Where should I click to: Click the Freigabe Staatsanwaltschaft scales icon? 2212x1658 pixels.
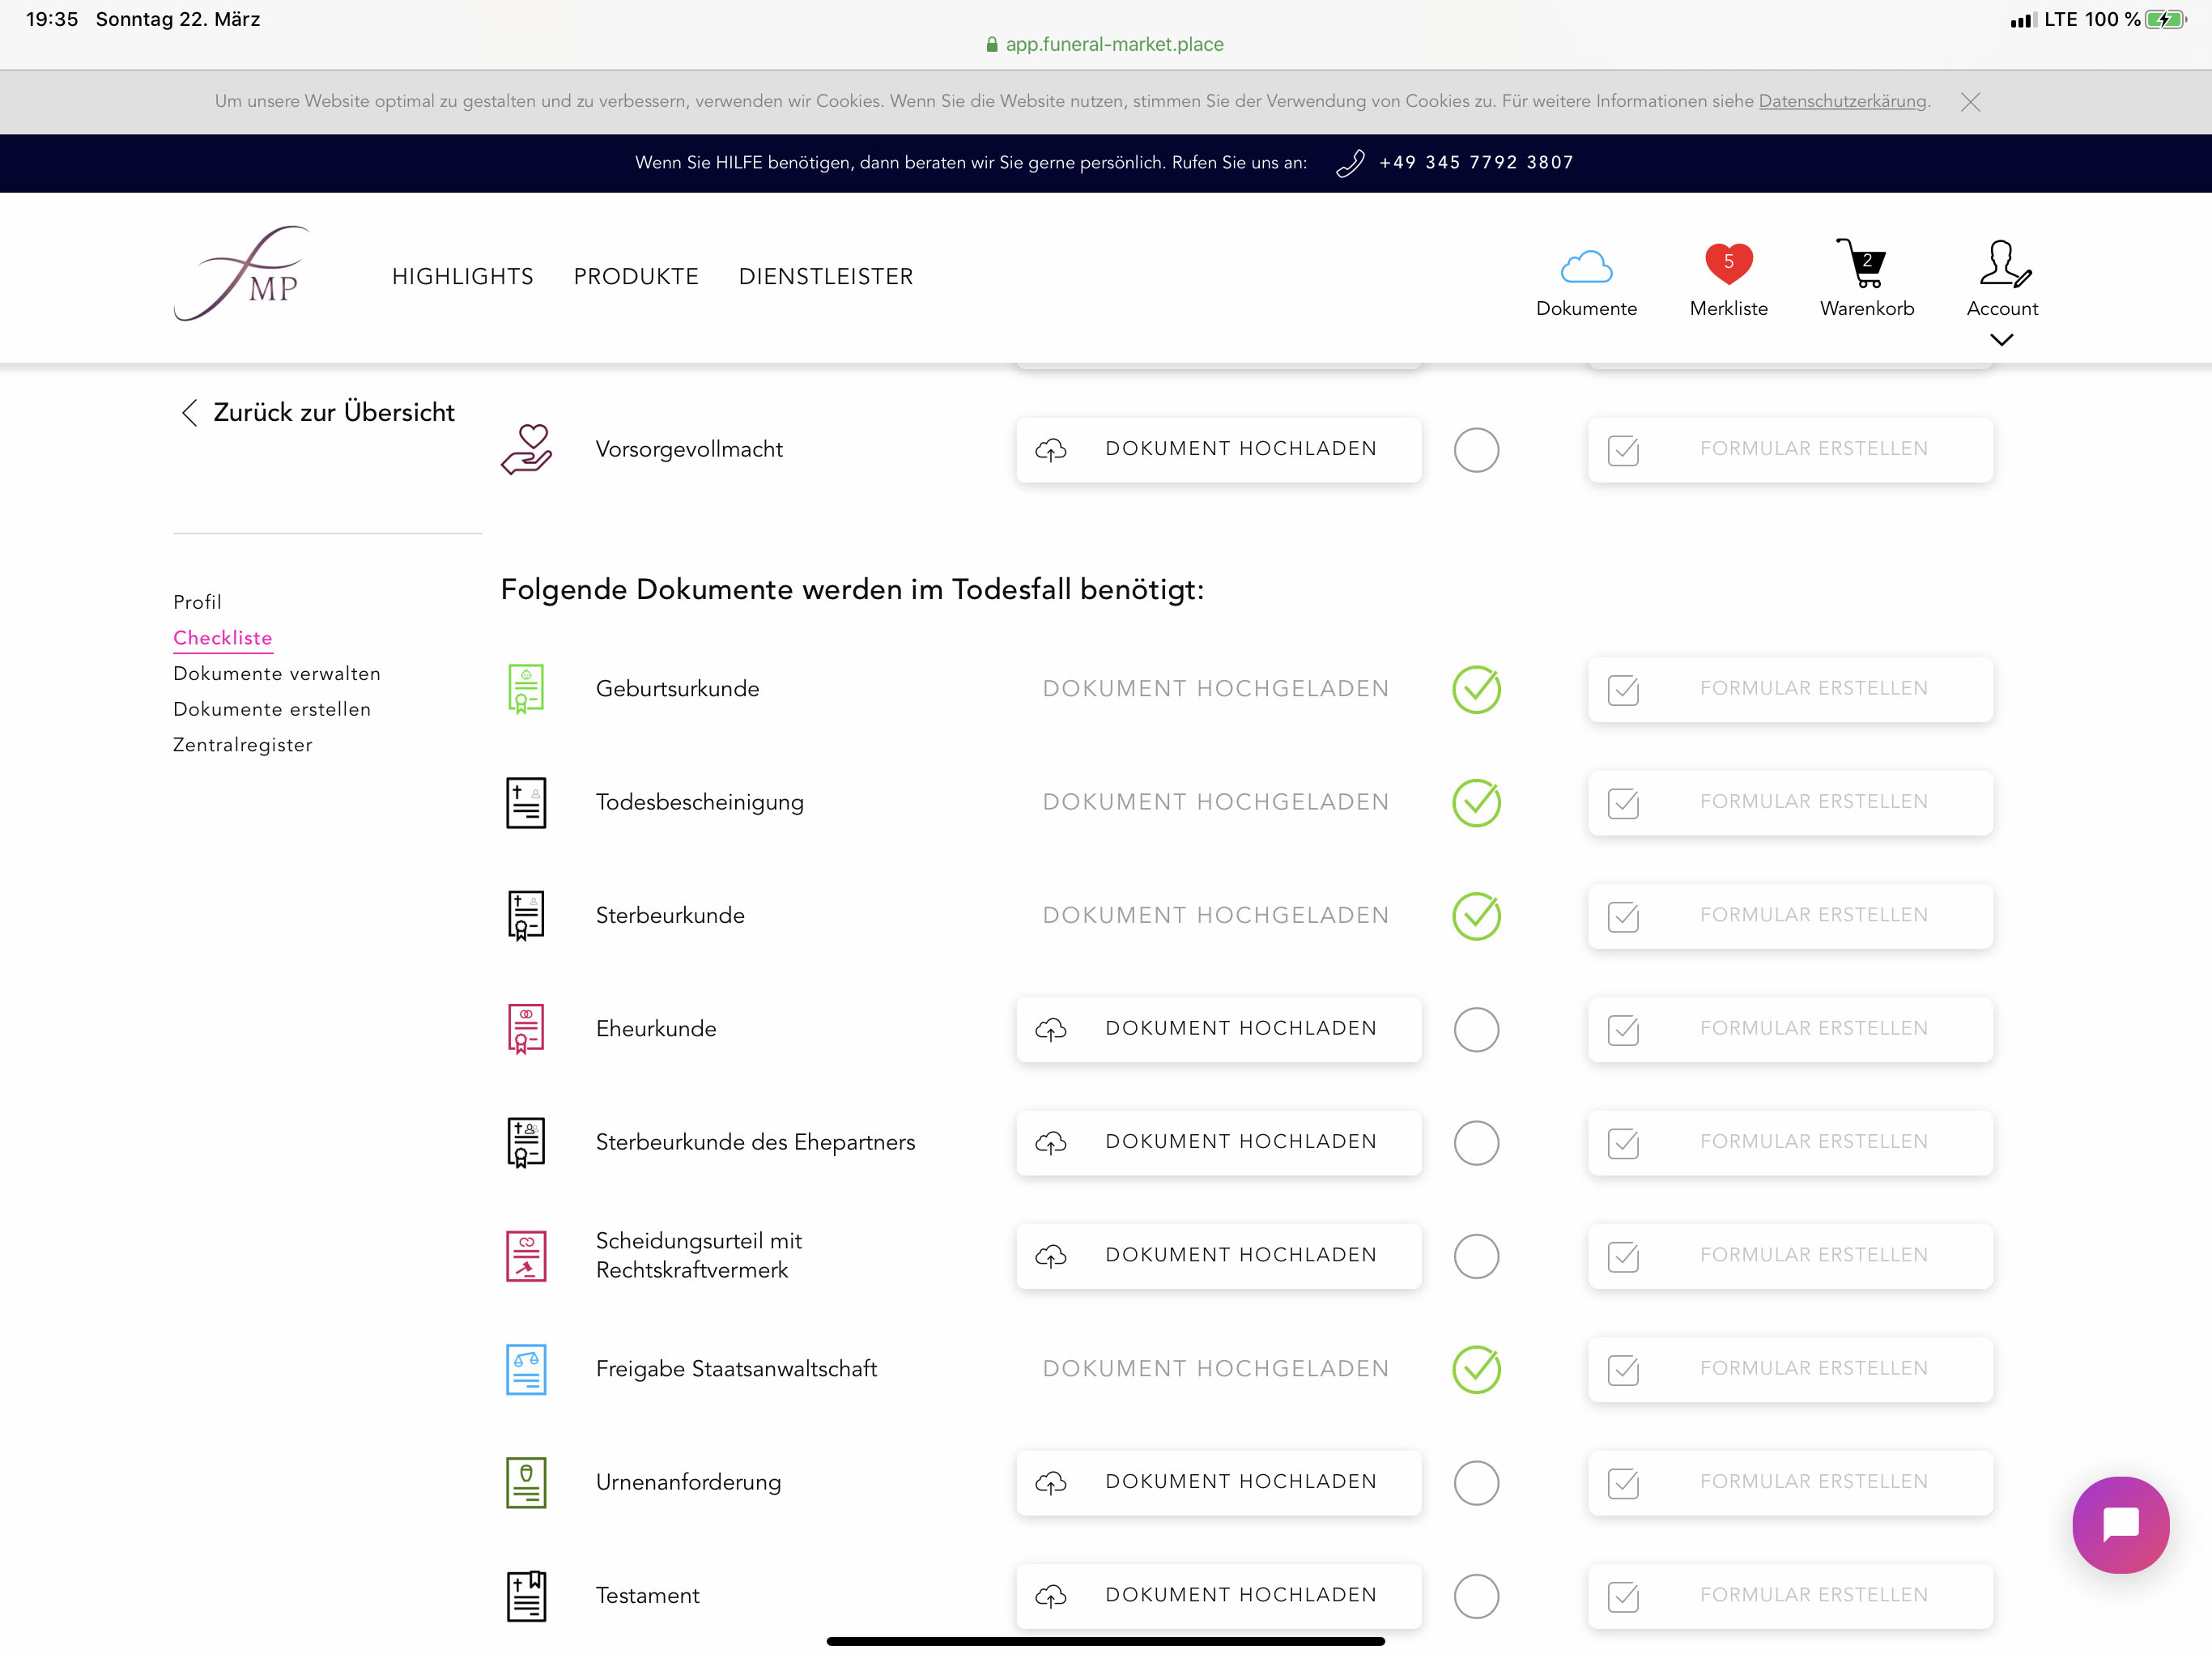(526, 1369)
